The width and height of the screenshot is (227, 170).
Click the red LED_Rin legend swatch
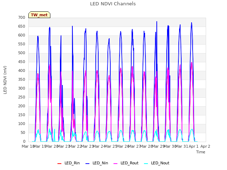click(x=59, y=164)
